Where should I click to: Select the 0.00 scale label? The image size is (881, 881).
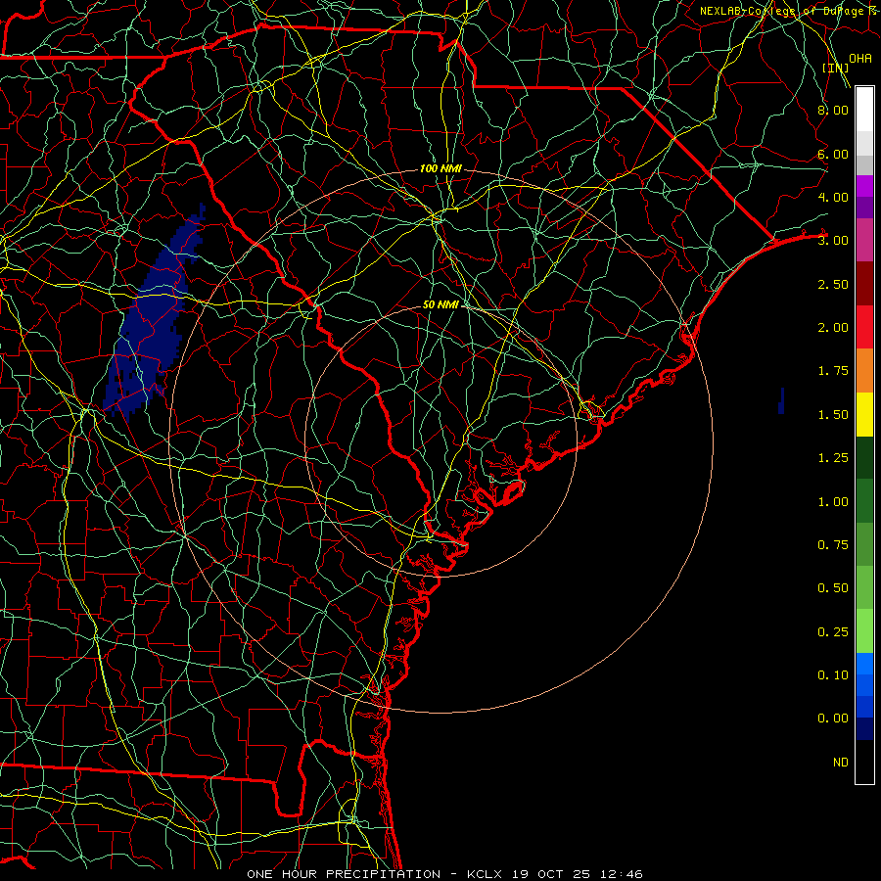pyautogui.click(x=833, y=719)
